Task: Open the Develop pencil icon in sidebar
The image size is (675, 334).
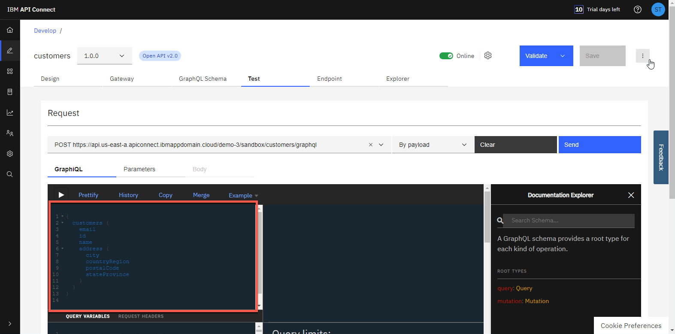Action: [x=10, y=51]
